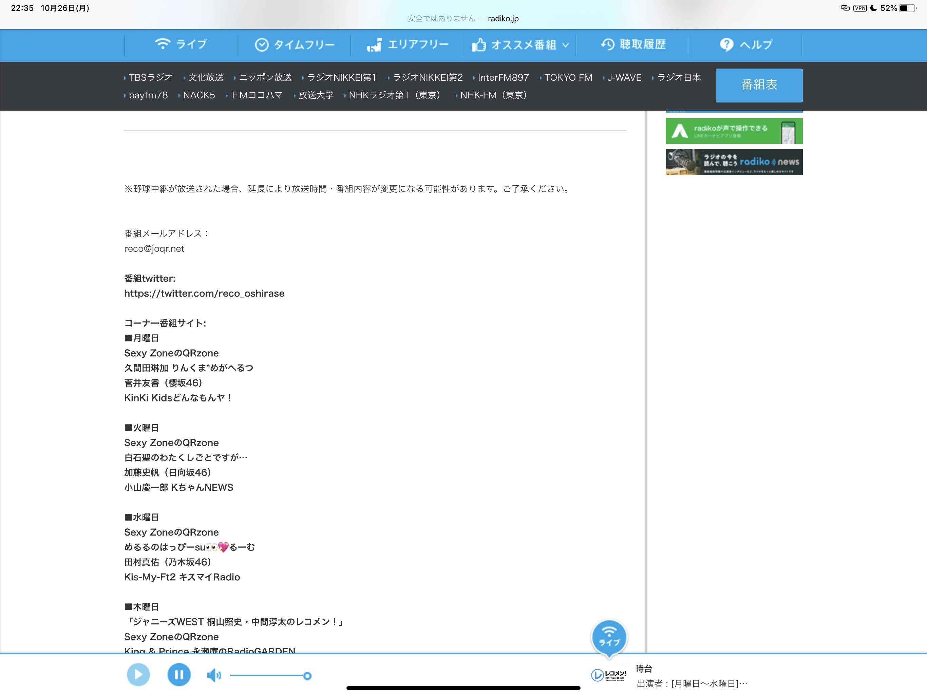Open ジャニーズWEST 桐山照史・中間淳太のレコメン! link
The height and width of the screenshot is (695, 927).
(x=234, y=622)
